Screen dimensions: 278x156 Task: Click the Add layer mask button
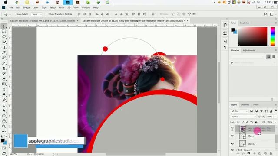249,153
